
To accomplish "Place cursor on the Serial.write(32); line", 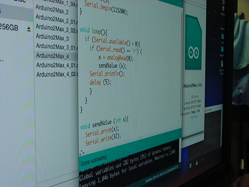I will 103,139.
